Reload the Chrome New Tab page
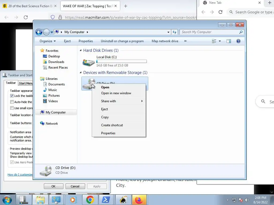274x205 pixels. pos(220,12)
